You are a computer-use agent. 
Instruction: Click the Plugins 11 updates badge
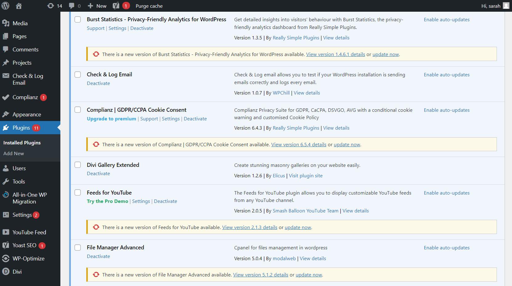pos(36,128)
